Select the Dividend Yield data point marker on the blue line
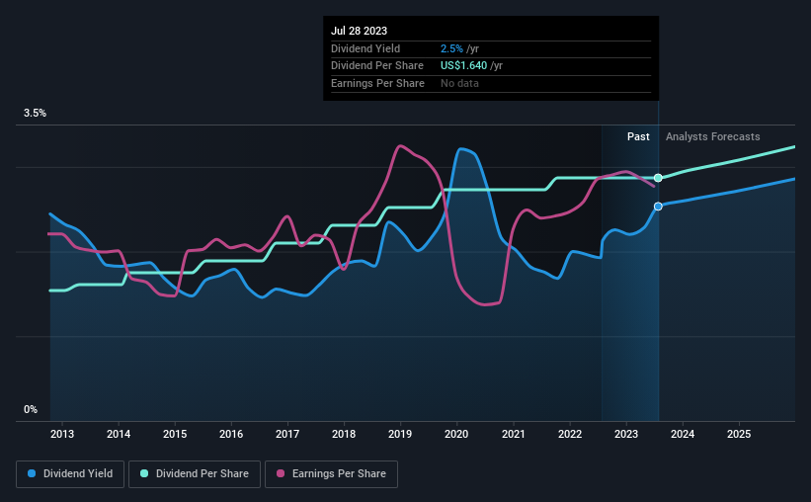 (x=658, y=207)
